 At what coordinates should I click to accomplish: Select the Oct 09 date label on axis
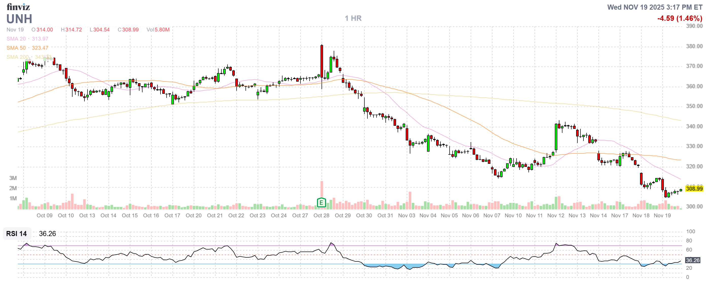tap(44, 216)
